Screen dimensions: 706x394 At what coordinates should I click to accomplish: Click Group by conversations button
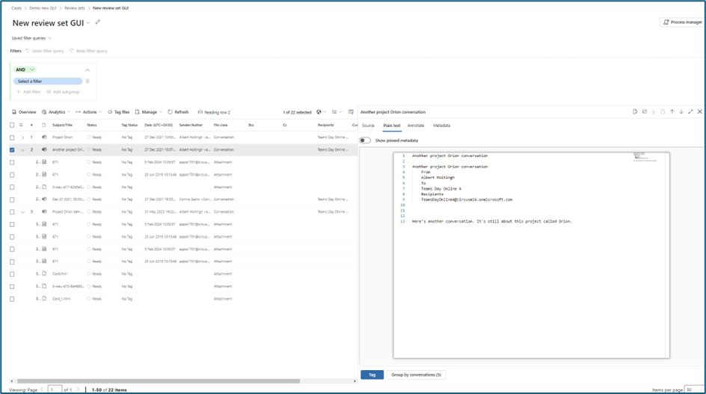point(416,375)
